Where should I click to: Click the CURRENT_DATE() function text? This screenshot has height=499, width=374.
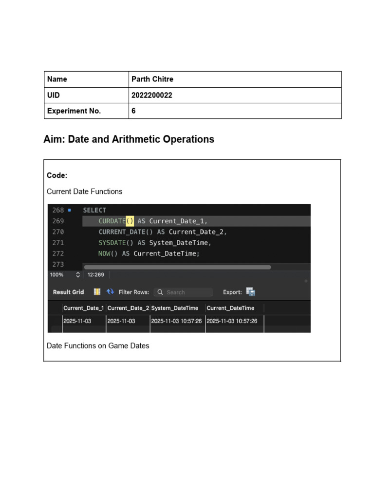point(126,231)
